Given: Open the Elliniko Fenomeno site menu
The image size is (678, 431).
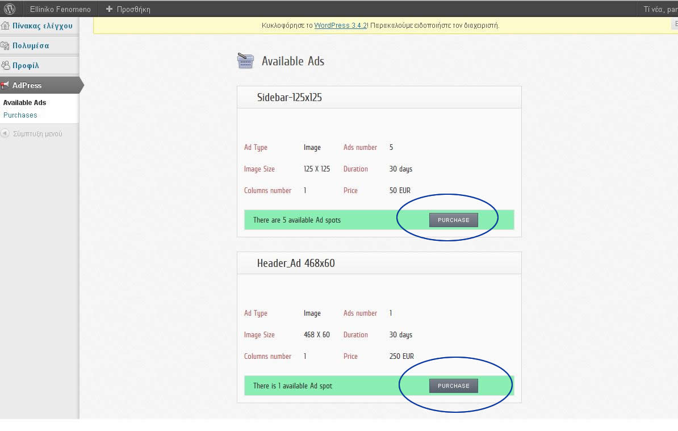Looking at the screenshot, I should point(60,9).
